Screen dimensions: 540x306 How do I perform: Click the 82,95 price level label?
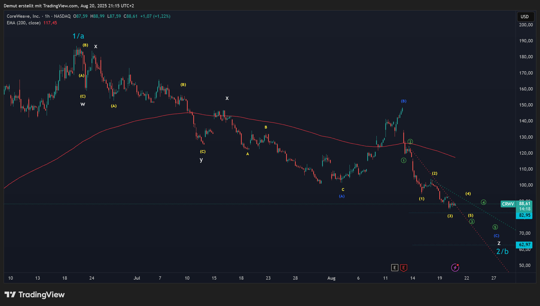click(525, 215)
